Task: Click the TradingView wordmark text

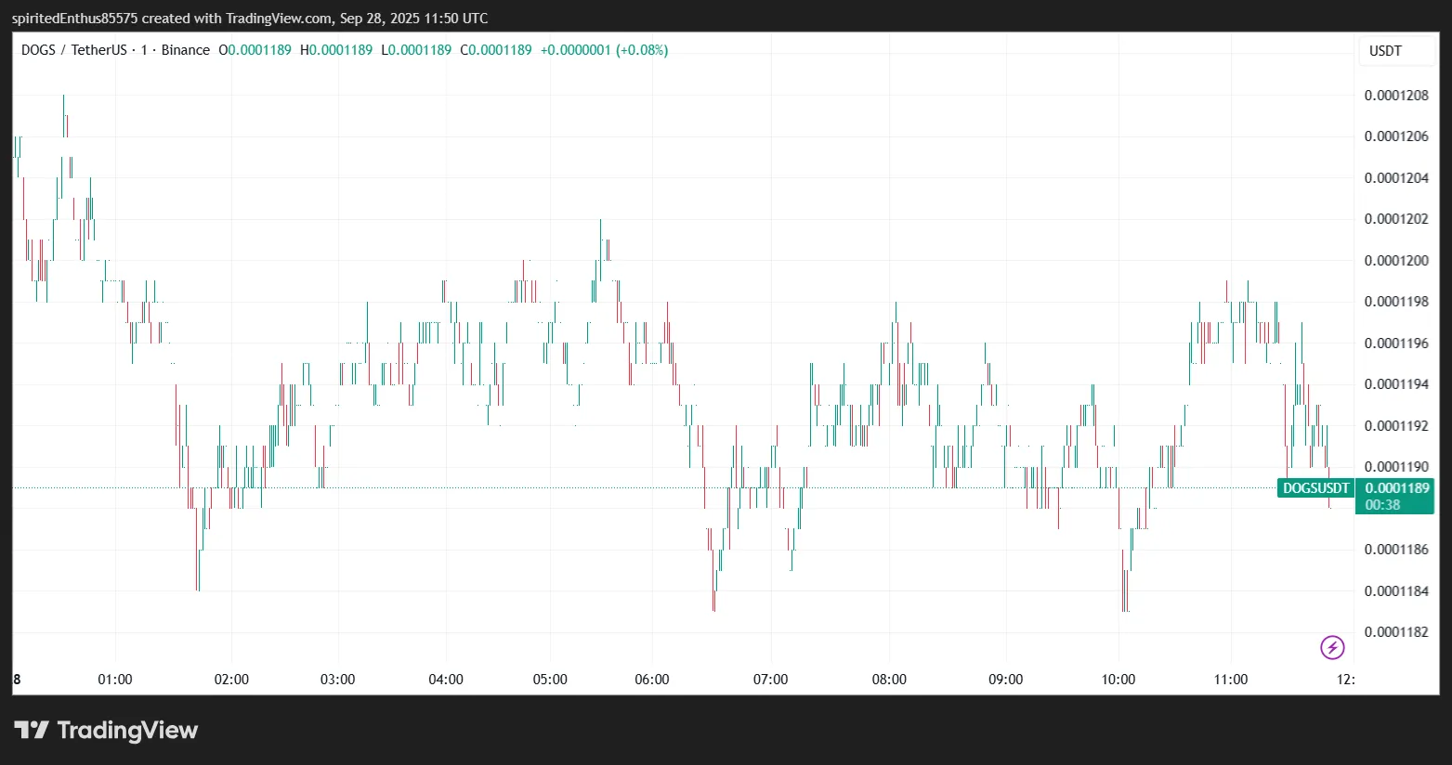Action: click(x=127, y=731)
